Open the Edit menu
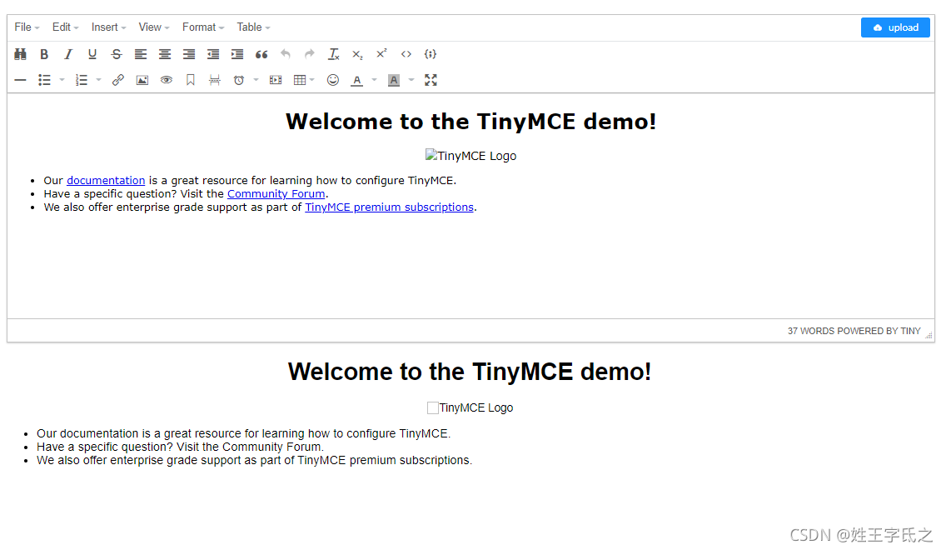The height and width of the screenshot is (550, 946). pyautogui.click(x=65, y=27)
